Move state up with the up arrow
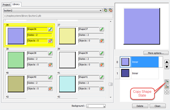This screenshot has width=170, height=110. [x=167, y=62]
